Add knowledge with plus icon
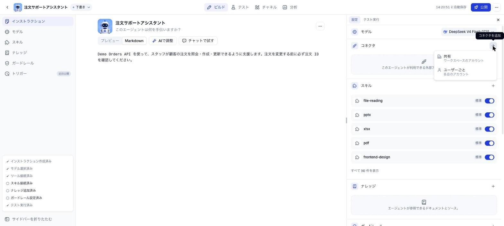504x226 pixels. [493, 186]
